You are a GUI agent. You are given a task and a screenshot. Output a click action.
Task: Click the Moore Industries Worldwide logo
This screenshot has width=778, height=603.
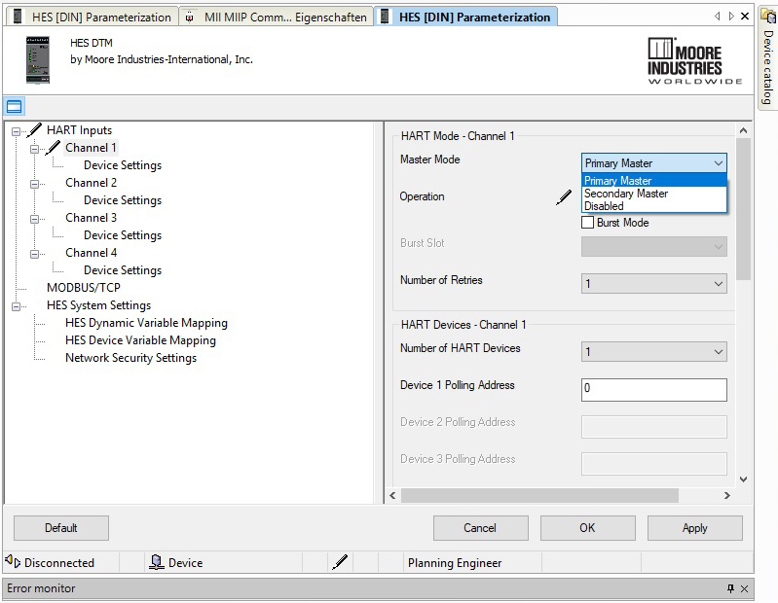(694, 61)
